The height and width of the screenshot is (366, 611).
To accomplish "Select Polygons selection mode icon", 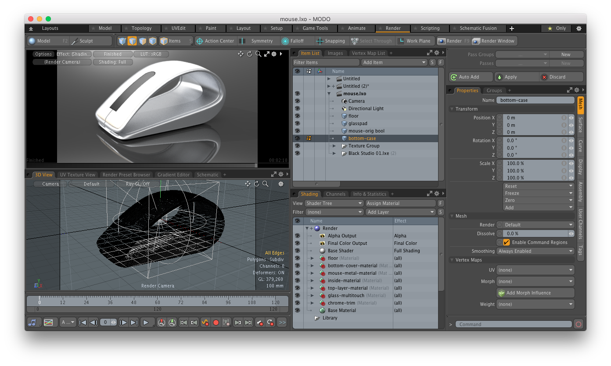I will click(143, 41).
